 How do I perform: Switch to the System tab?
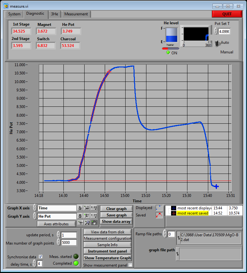[14, 14]
